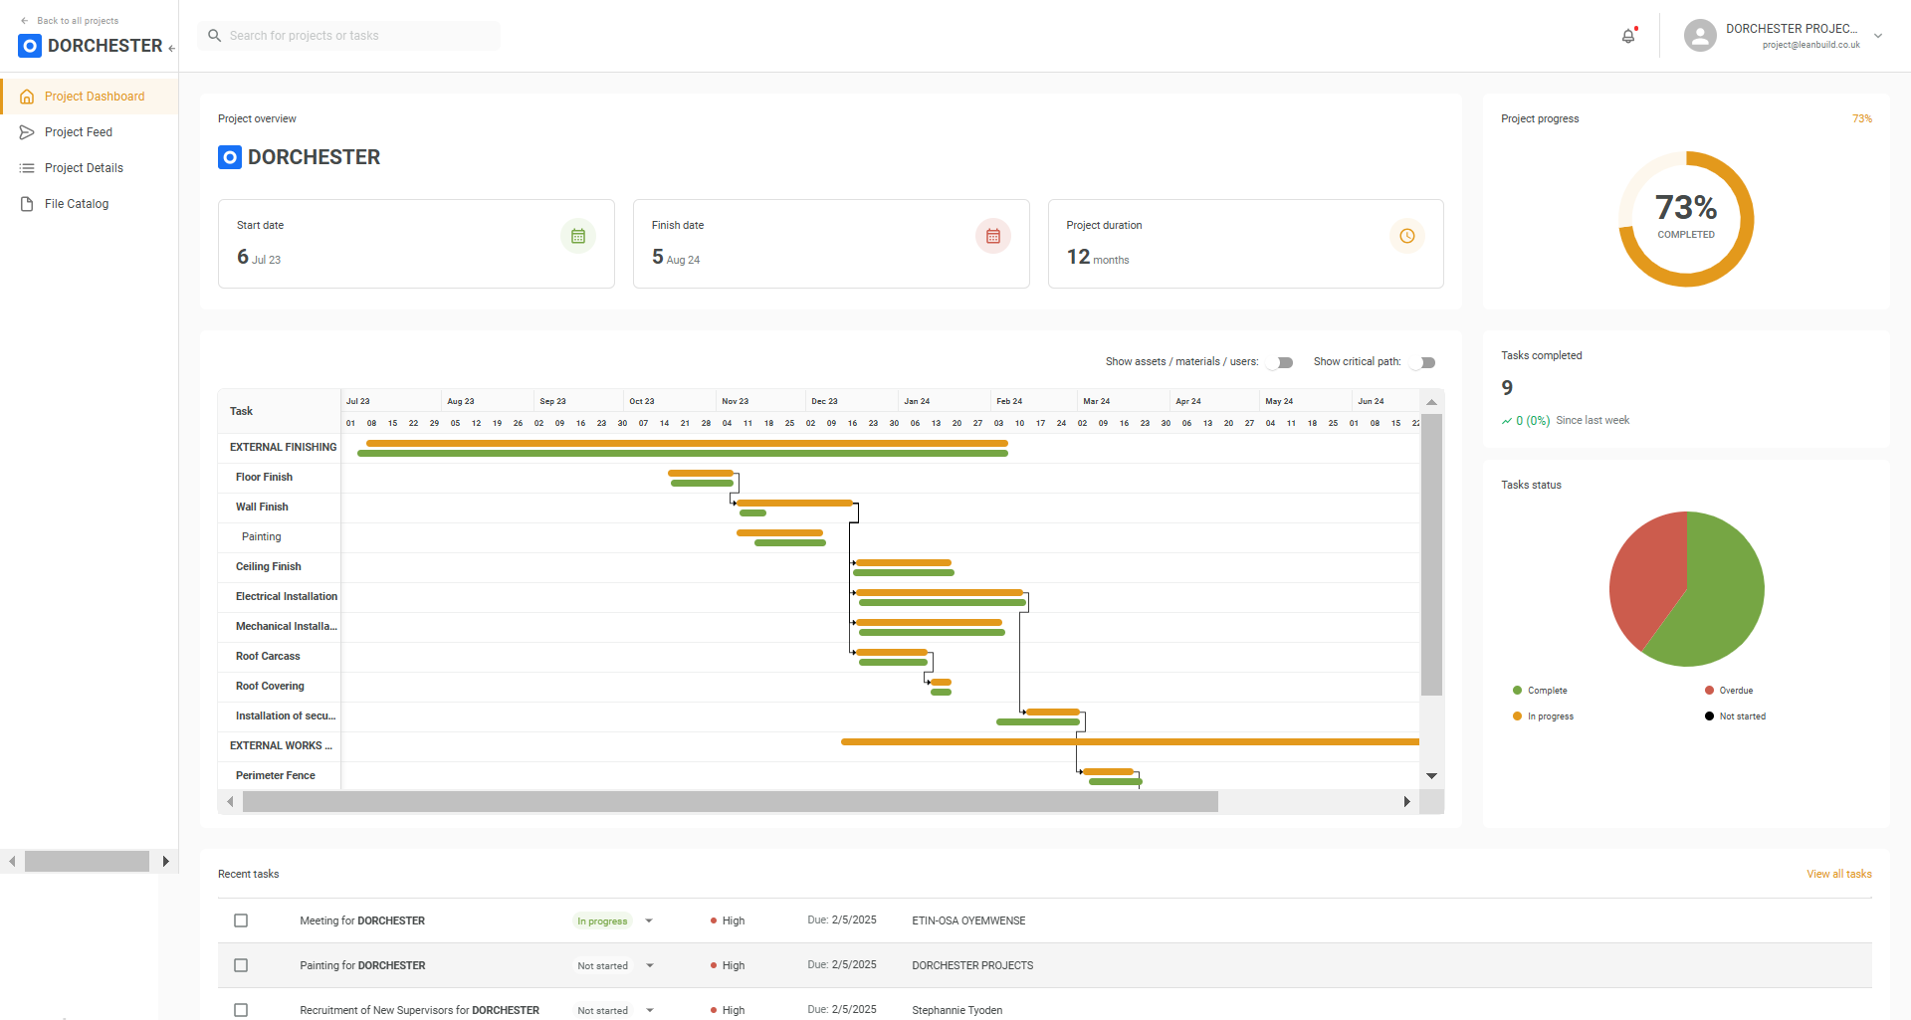Click the DORCHESTER project logo in overview

point(230,157)
